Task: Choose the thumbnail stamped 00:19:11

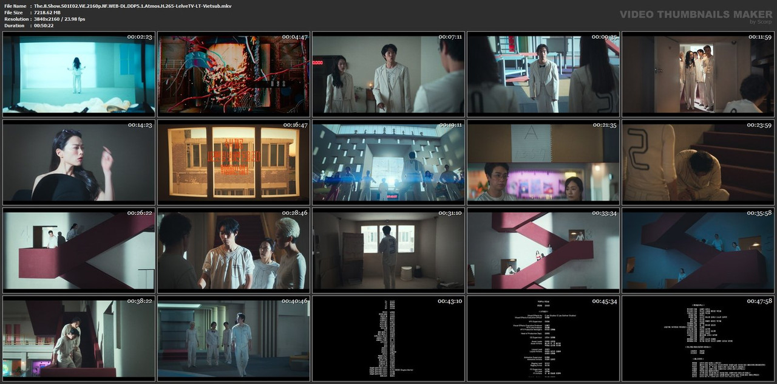Action: (x=388, y=161)
